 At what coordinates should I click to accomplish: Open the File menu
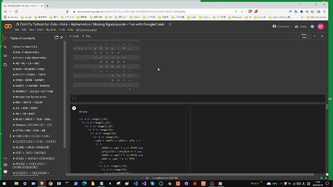(x=17, y=30)
